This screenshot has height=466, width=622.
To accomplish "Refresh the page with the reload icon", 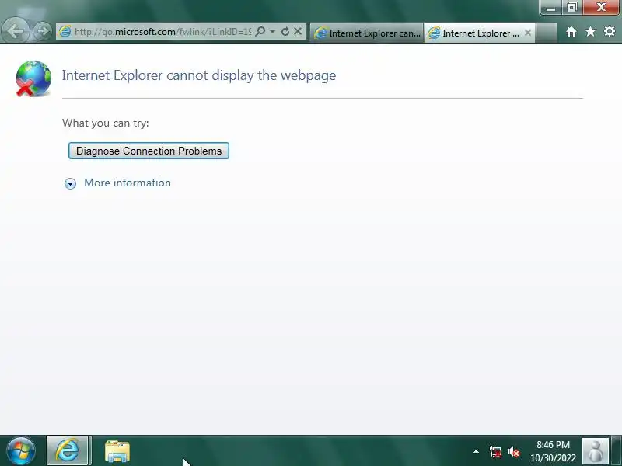I will point(285,31).
